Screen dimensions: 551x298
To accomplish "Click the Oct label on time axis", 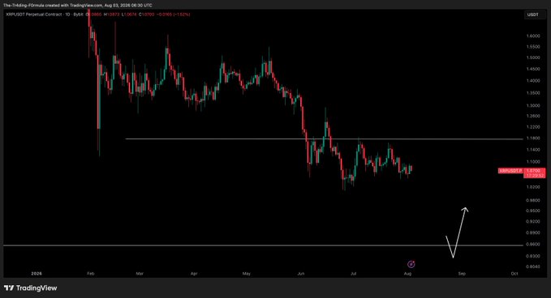I will (x=514, y=274).
